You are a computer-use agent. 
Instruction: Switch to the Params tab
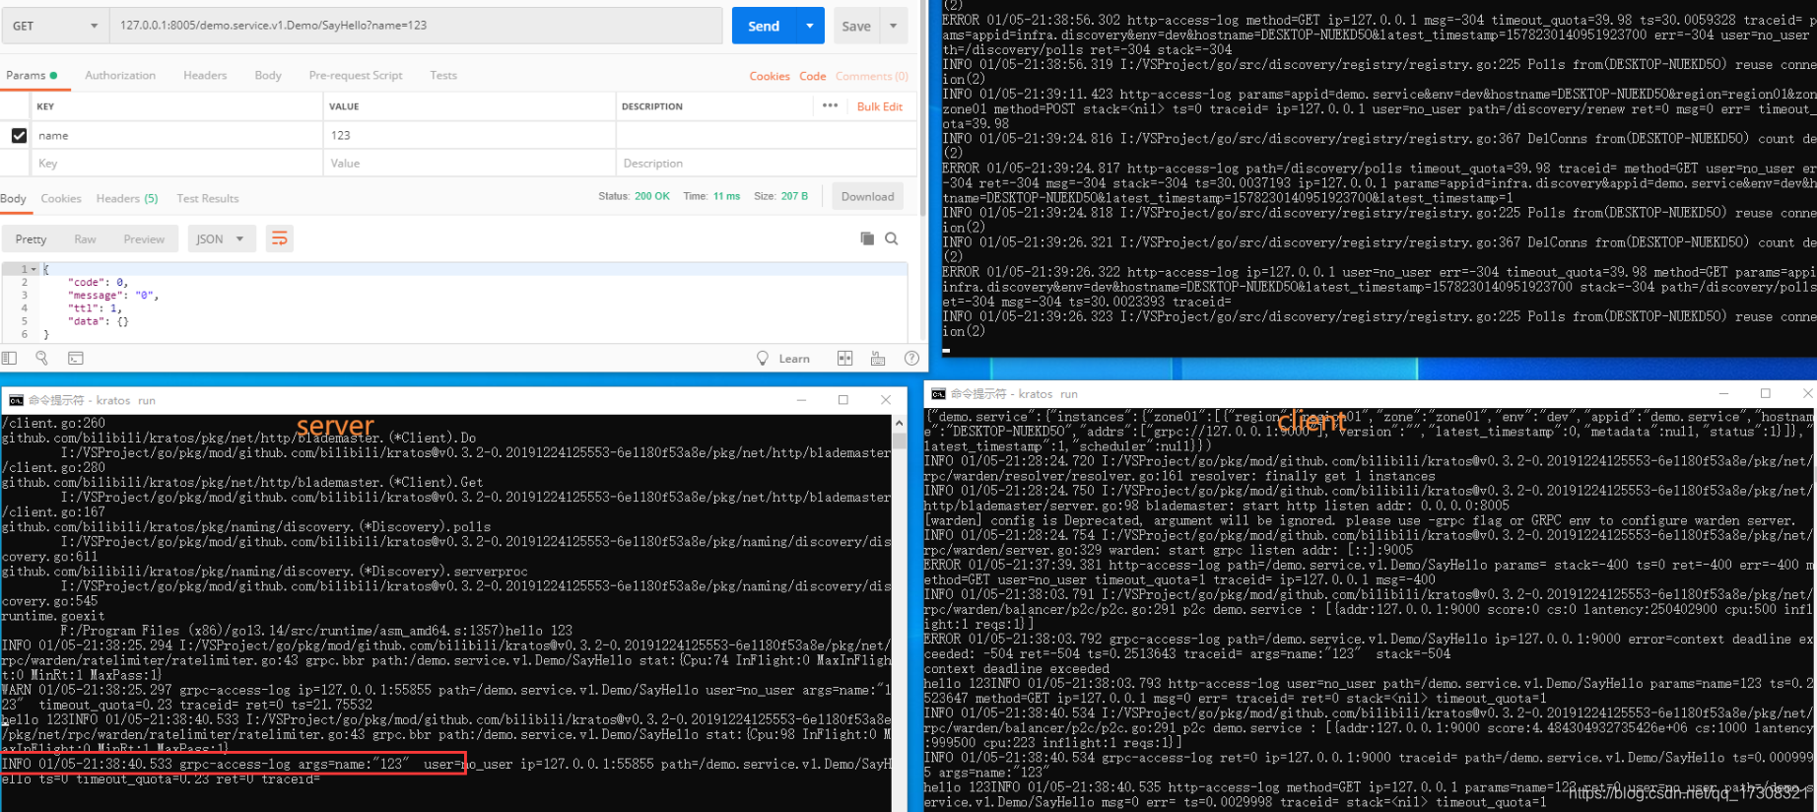pos(32,75)
